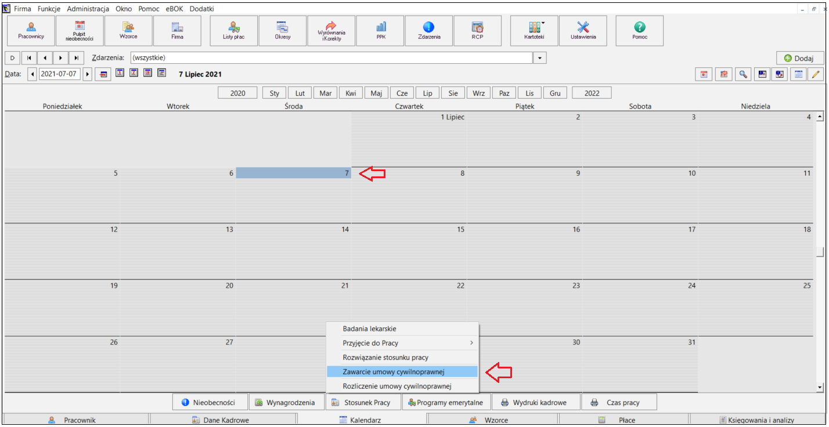Image resolution: width=829 pixels, height=427 pixels.
Task: Open the Pomoc help toolbar button
Action: 640,31
